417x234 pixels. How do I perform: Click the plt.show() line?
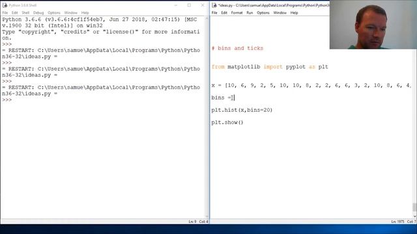[x=227, y=123]
